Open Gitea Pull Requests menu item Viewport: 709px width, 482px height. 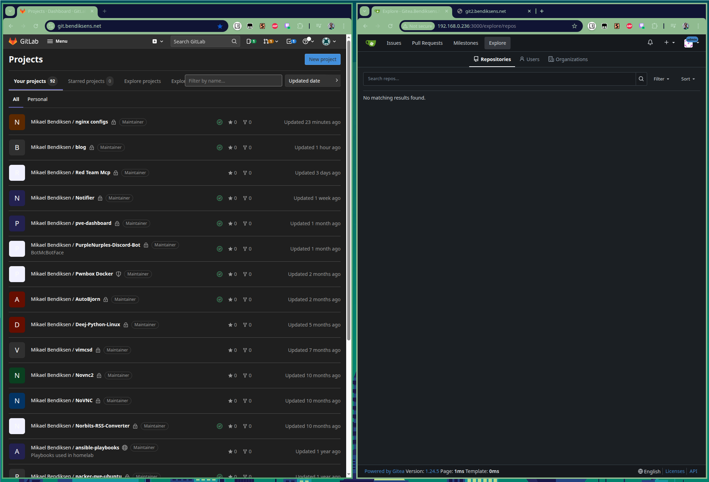point(427,43)
